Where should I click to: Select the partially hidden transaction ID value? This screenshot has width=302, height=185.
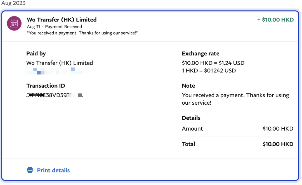click(55, 95)
